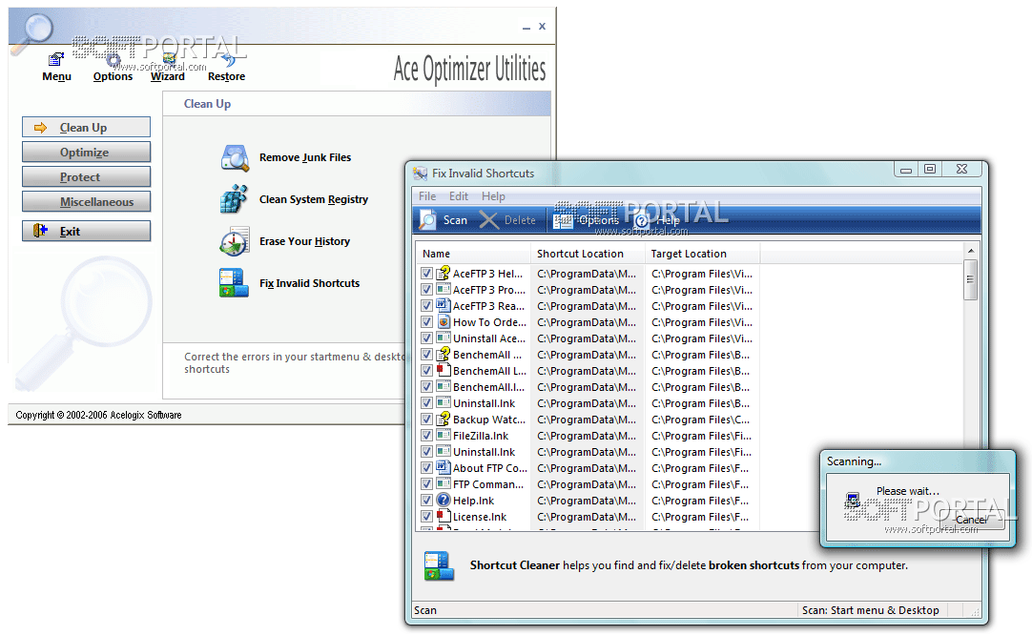Viewport: 1032px width, 635px height.
Task: Switch to the Protect section
Action: [86, 177]
